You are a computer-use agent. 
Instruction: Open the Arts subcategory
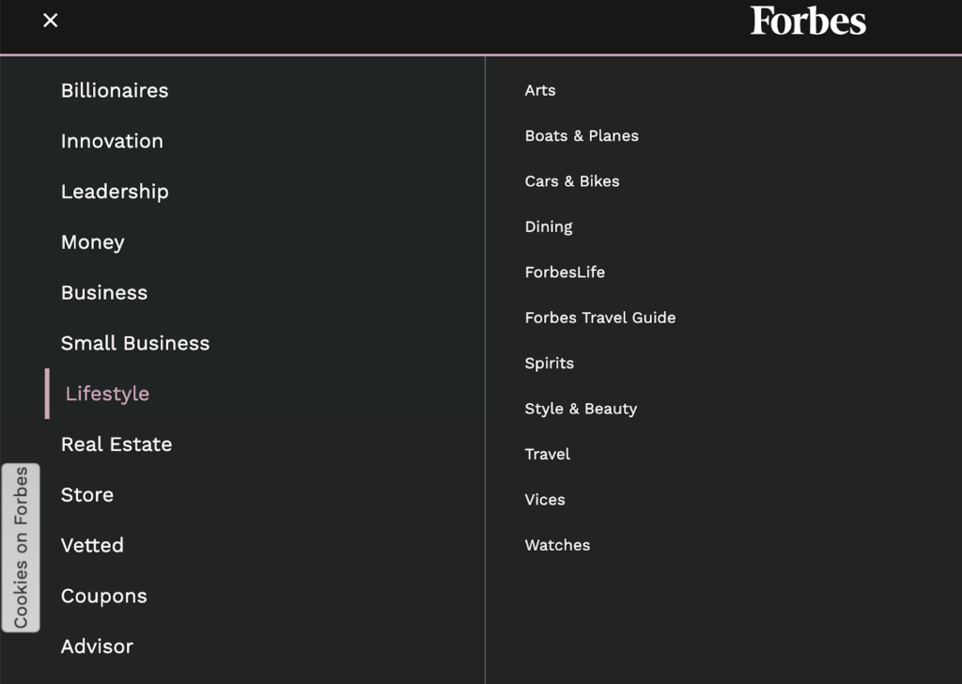[540, 90]
